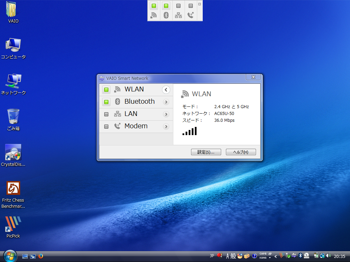
Task: Expand the Bluetooth details chevron
Action: tap(166, 102)
